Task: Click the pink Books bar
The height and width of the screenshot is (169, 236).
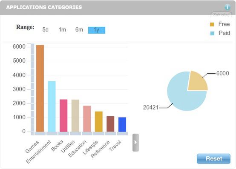Action: click(x=63, y=116)
